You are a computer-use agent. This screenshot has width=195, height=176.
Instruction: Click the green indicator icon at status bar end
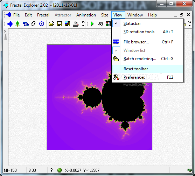pos(190,170)
